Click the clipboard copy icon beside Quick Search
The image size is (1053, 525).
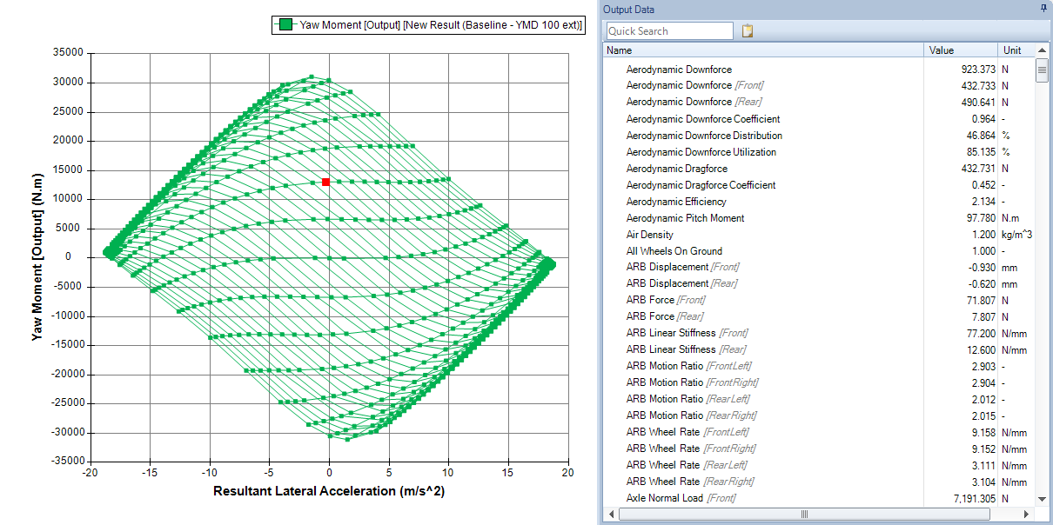(747, 31)
